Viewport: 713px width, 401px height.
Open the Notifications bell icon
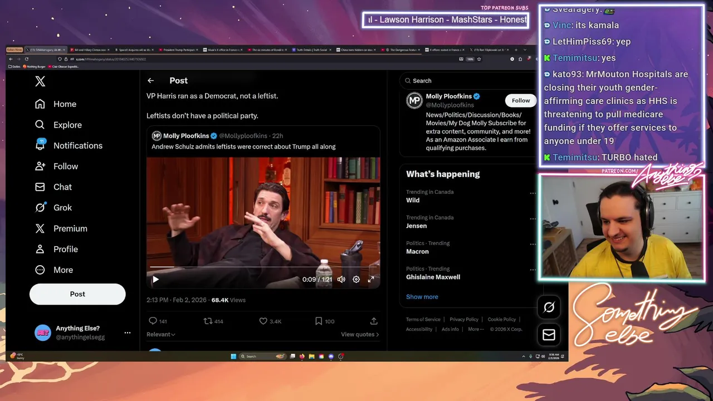(x=40, y=145)
